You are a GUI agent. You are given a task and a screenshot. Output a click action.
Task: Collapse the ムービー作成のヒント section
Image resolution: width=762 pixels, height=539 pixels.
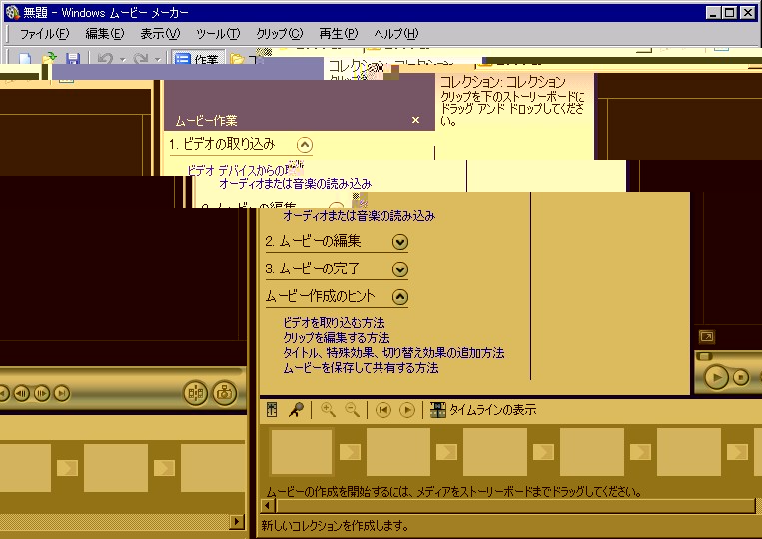click(x=400, y=296)
